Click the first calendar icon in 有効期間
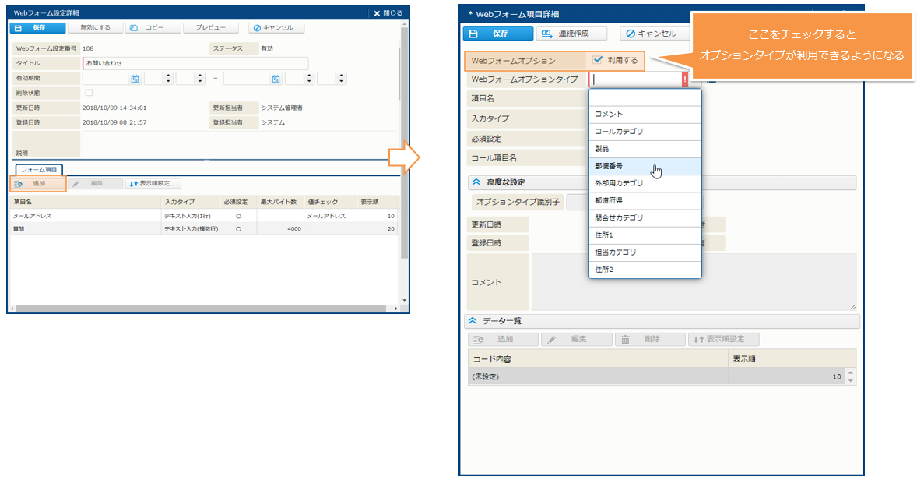This screenshot has width=917, height=487. pyautogui.click(x=135, y=79)
